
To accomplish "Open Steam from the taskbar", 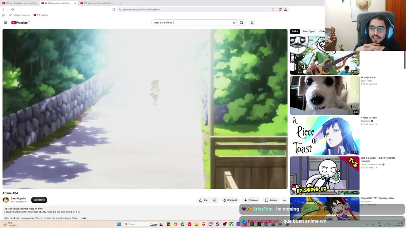I will (217, 224).
